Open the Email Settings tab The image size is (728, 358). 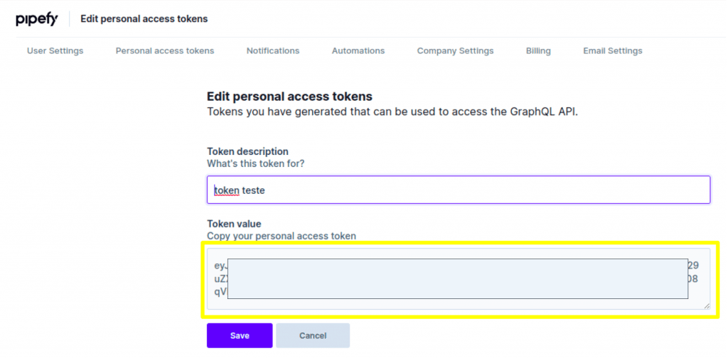(x=613, y=51)
